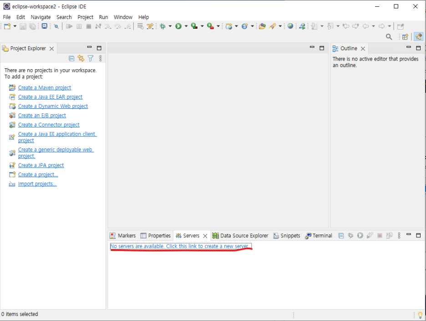The height and width of the screenshot is (321, 426).
Task: Click the New wizard toolbar icon
Action: 7,26
